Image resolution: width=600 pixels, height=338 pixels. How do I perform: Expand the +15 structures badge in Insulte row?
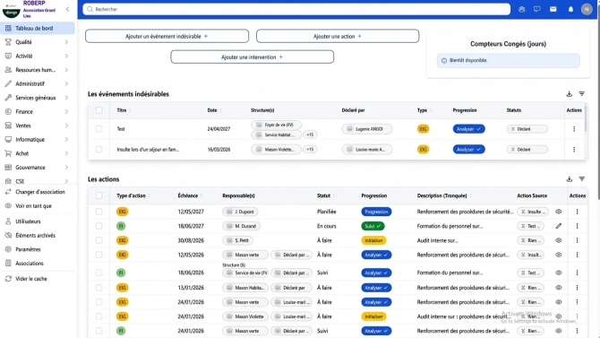[x=310, y=150]
